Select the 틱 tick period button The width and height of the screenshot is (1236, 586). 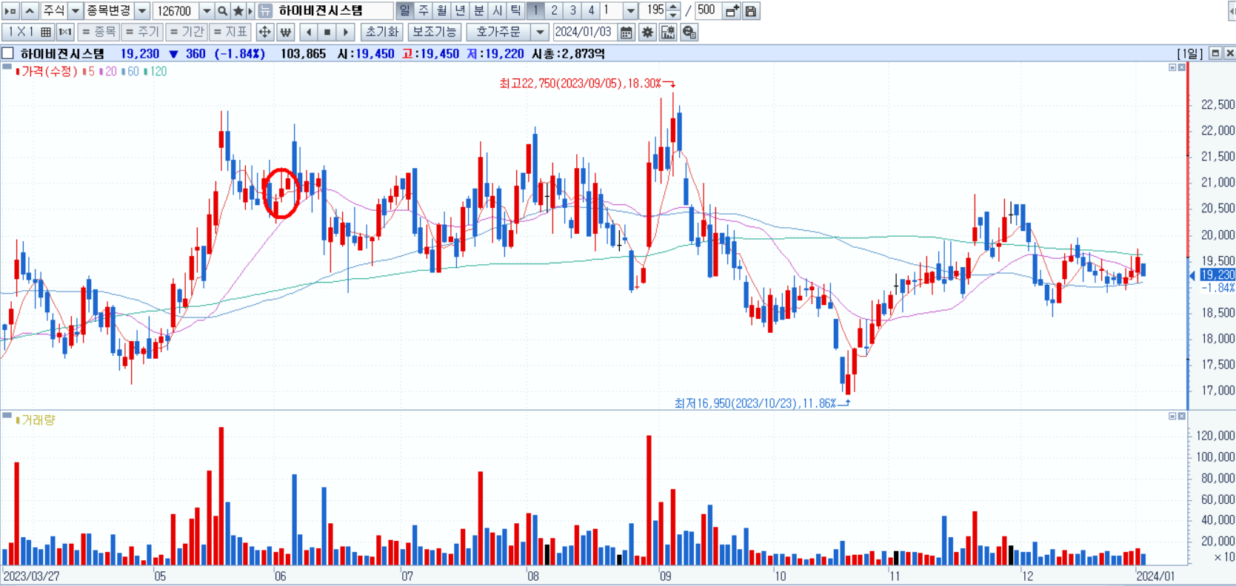(515, 11)
